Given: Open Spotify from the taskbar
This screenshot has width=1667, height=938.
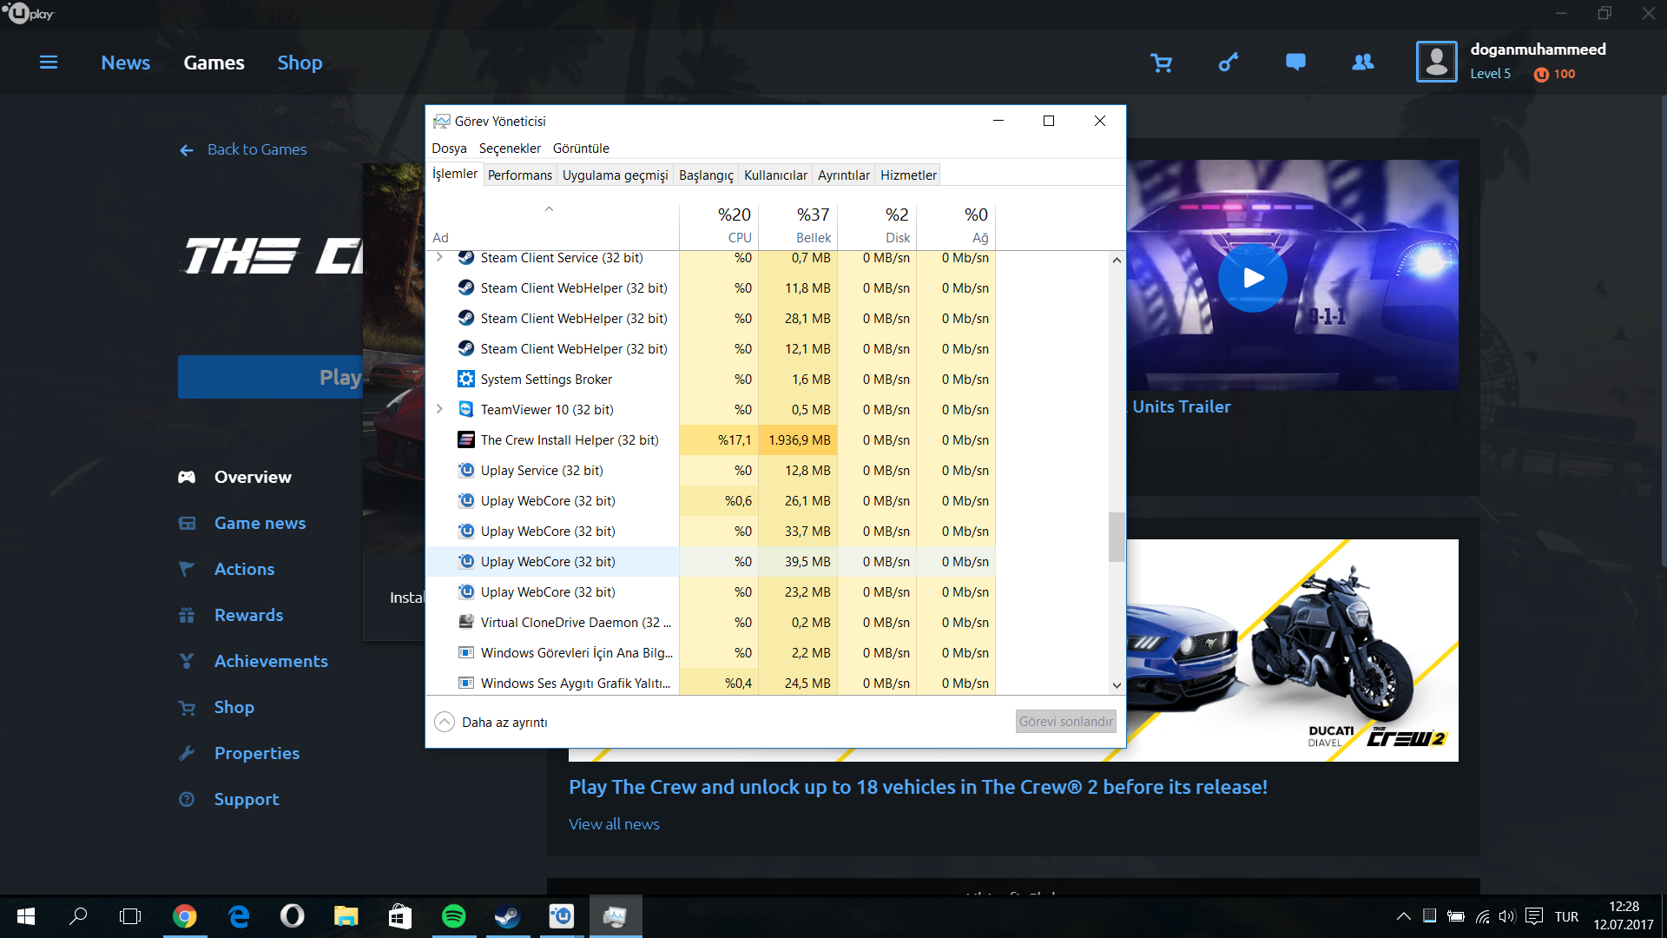Looking at the screenshot, I should [x=453, y=916].
